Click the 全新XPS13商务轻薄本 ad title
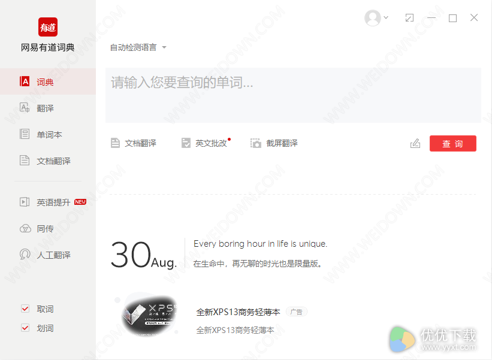 coord(238,312)
